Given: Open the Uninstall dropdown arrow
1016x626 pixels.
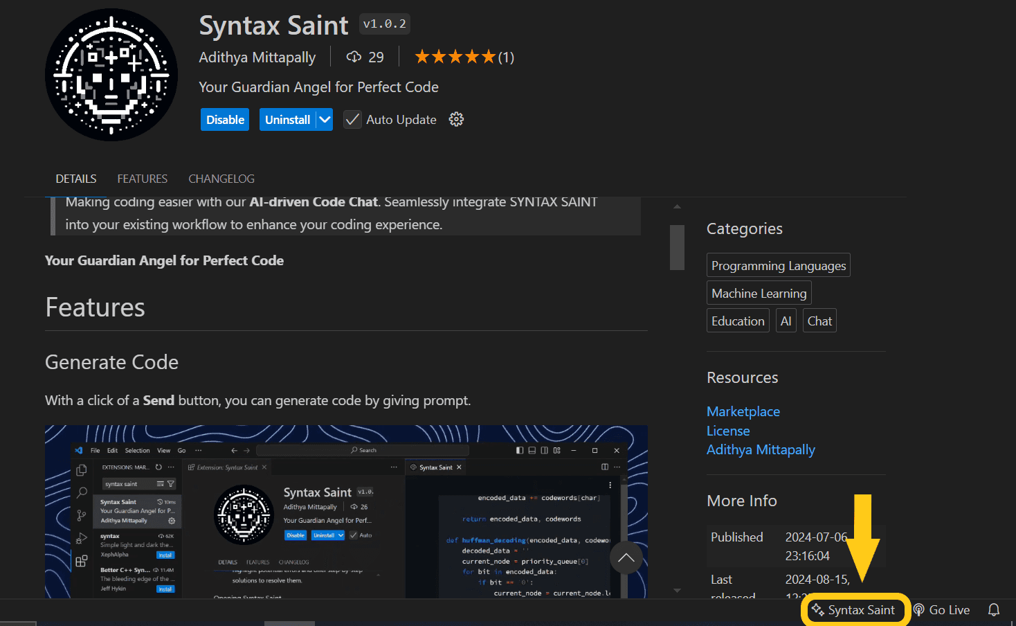Looking at the screenshot, I should 325,120.
